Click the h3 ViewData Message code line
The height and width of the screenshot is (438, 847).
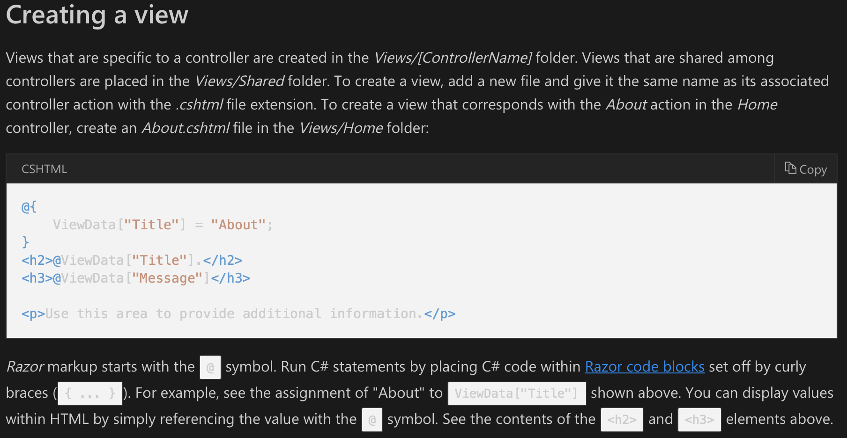[x=136, y=278]
